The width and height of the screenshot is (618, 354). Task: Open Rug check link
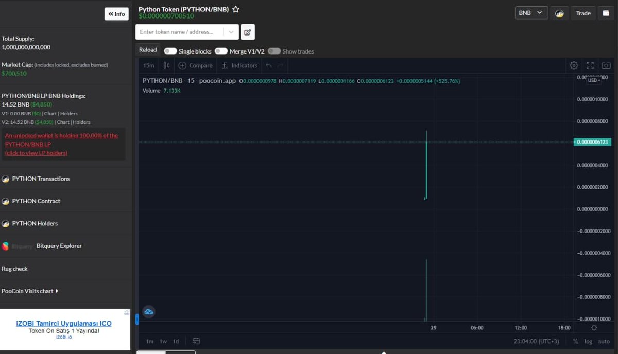14,269
